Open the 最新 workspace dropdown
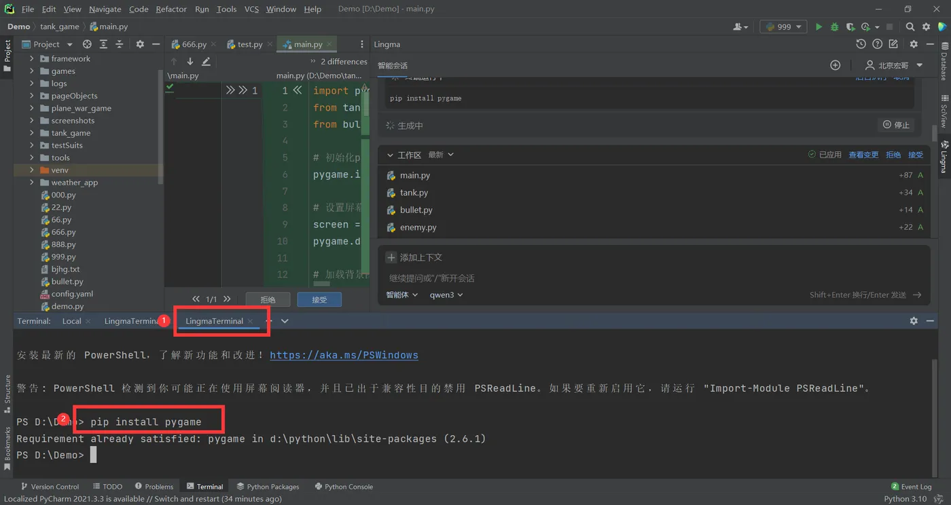This screenshot has width=951, height=505. 440,155
